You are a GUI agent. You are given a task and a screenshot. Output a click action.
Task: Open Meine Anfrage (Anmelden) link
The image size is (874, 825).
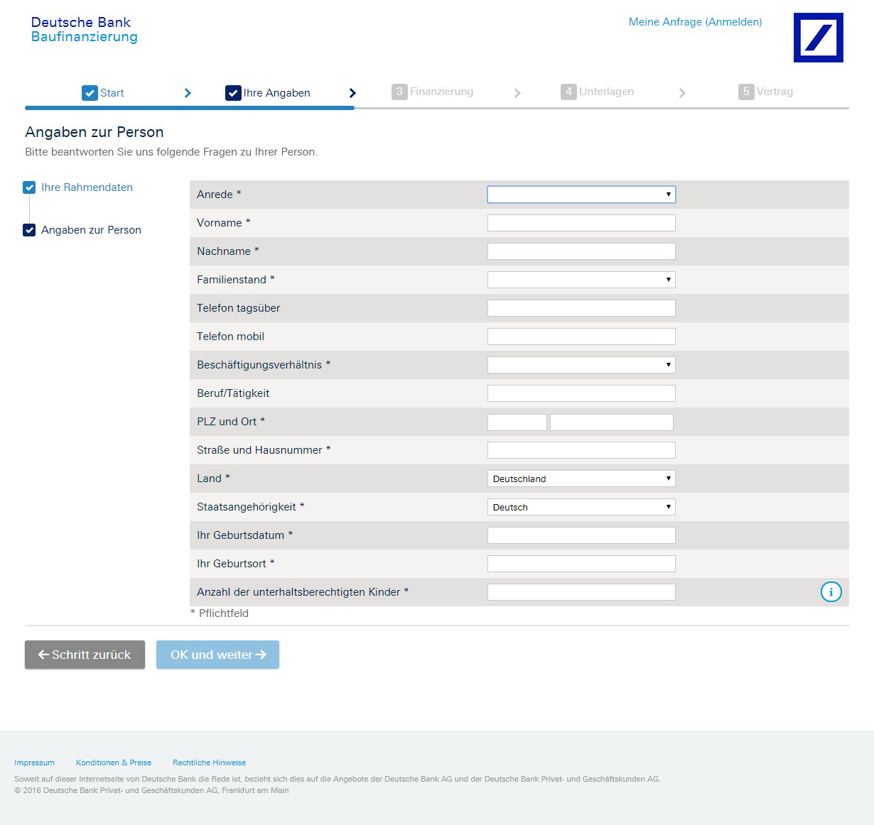point(695,22)
